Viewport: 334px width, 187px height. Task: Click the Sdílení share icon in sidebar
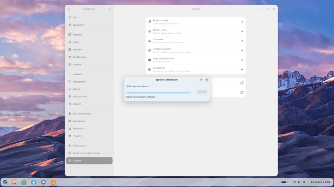[70, 104]
